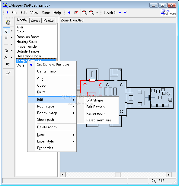The image size is (179, 186).
Task: Select the line drawing tool
Action: coord(6,44)
